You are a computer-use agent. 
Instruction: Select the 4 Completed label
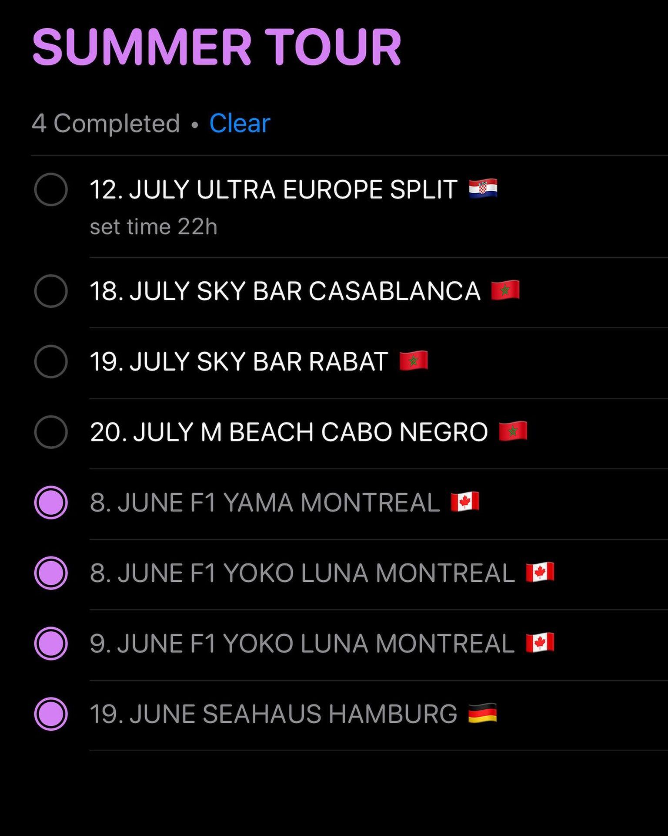click(106, 123)
